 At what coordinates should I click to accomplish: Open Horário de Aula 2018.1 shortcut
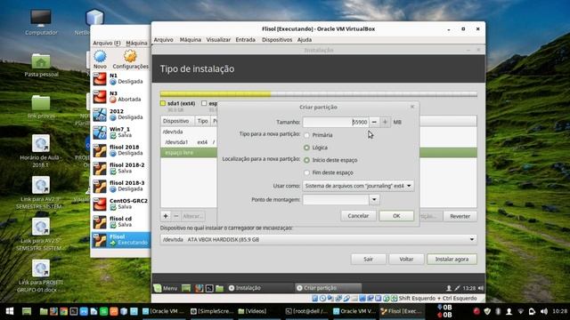[41, 150]
